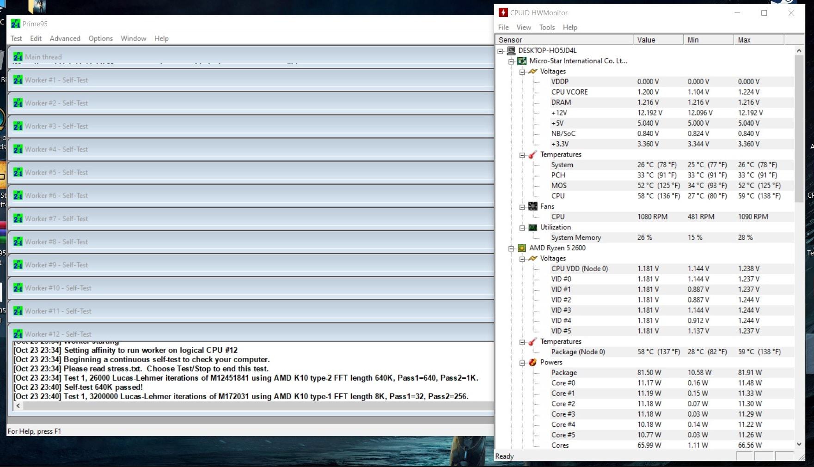Click the Fans node fan icon
The height and width of the screenshot is (467, 814).
533,206
